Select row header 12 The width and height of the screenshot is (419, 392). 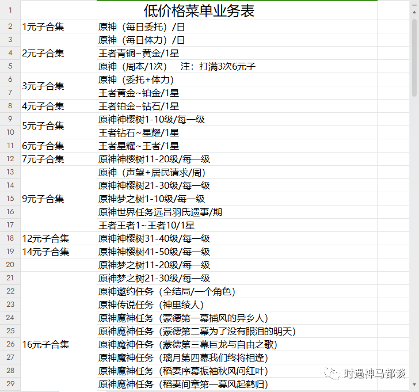[10, 159]
